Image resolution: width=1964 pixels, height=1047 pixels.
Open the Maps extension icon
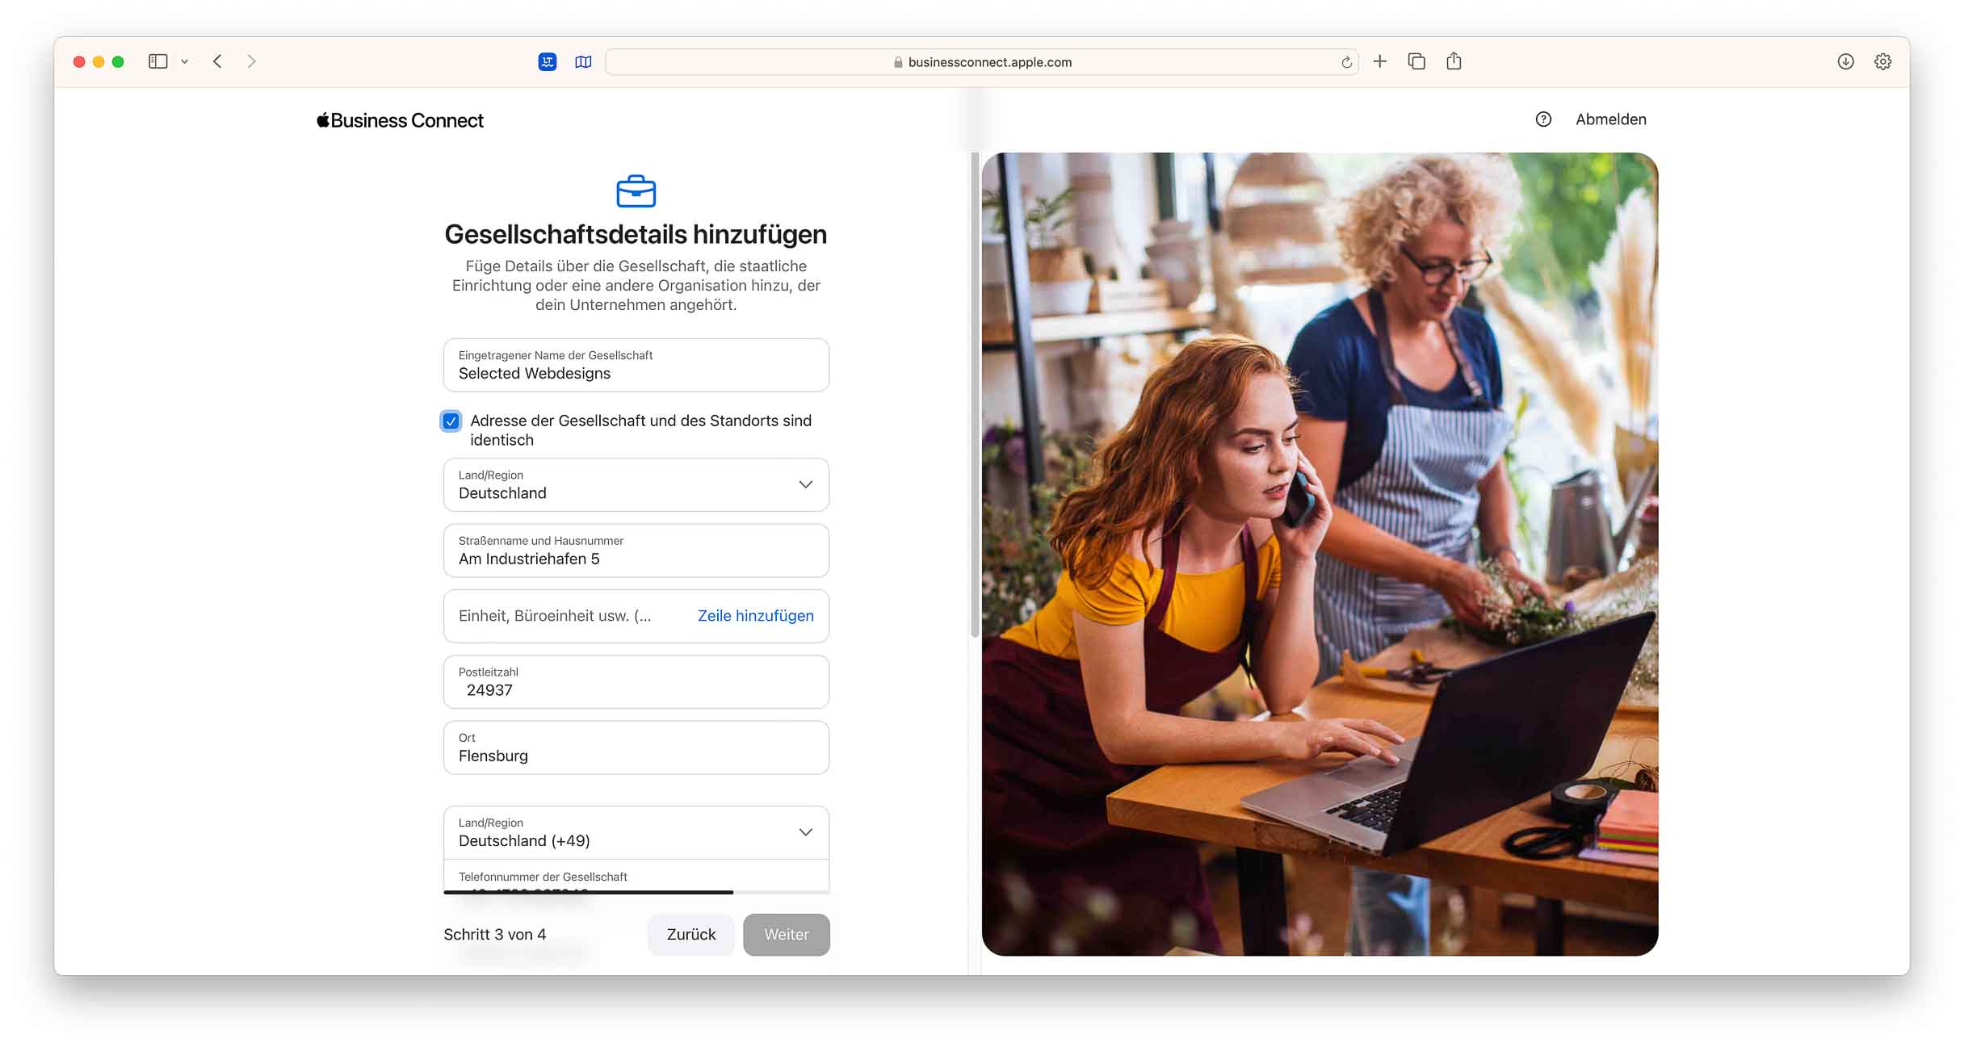pos(583,61)
